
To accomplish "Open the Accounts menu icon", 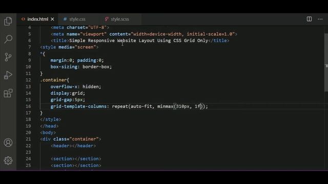I will [8, 143].
